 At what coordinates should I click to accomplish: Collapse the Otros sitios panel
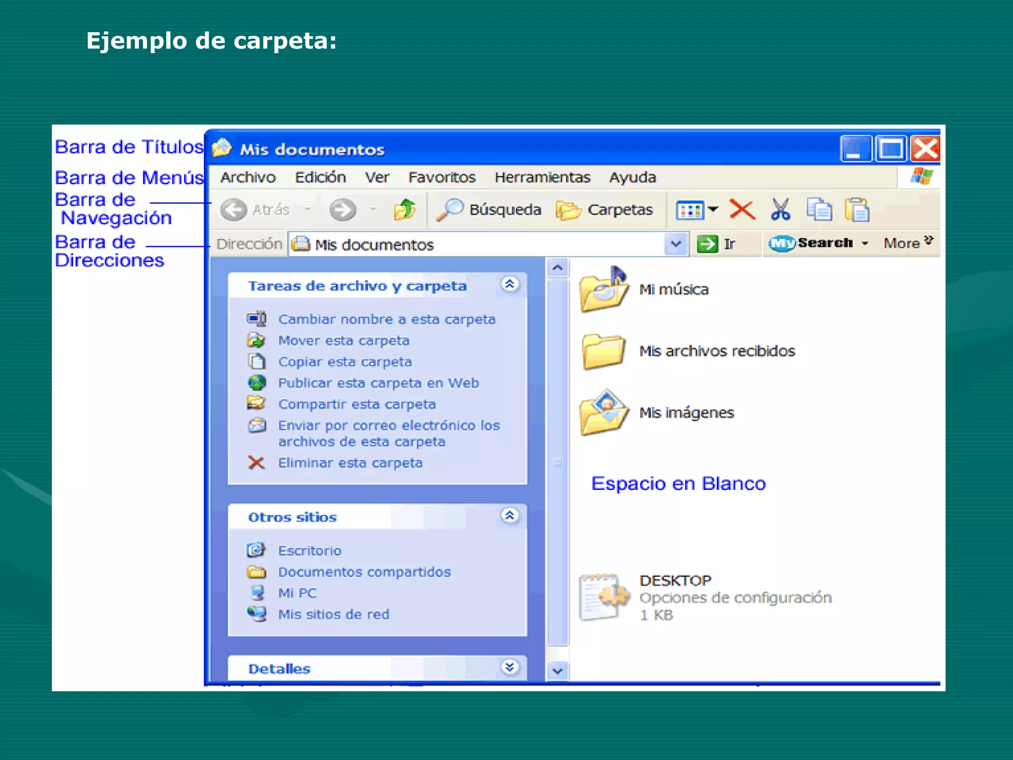pos(509,516)
